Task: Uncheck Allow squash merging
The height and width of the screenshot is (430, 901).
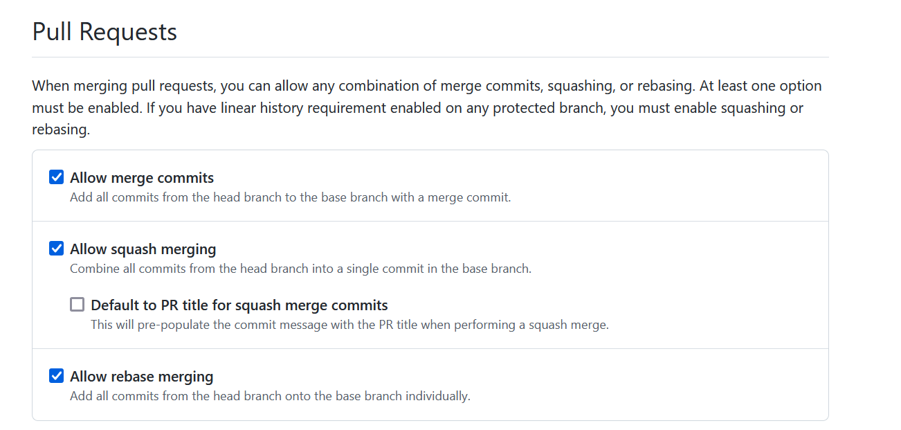Action: [x=56, y=248]
